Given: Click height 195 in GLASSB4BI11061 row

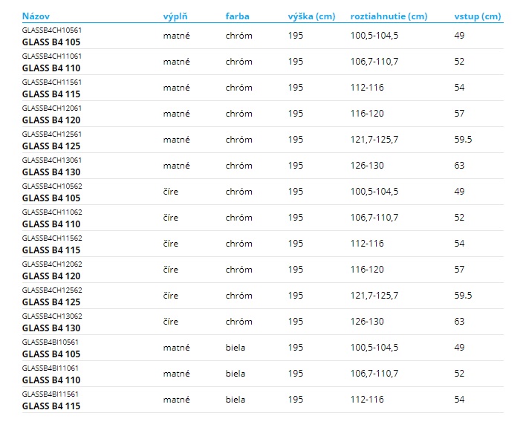Looking at the screenshot, I should point(296,374).
